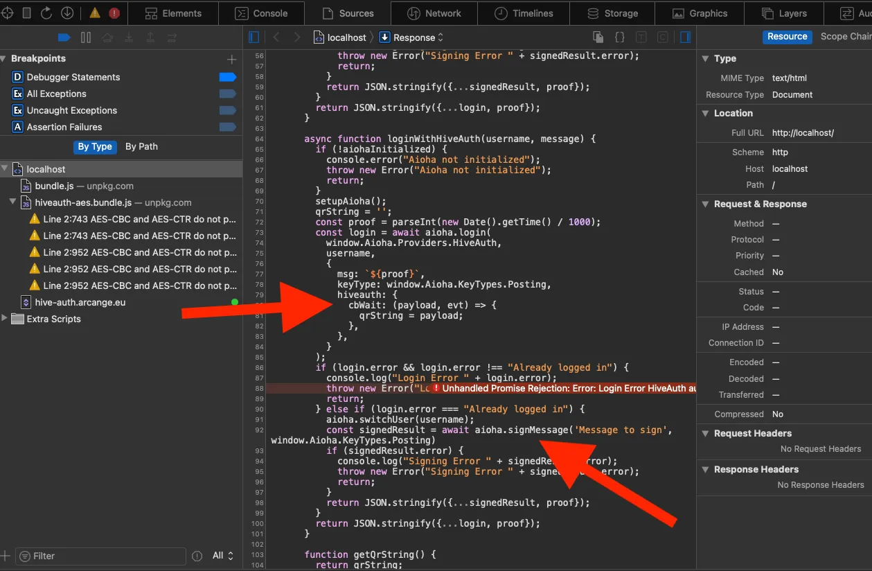Click the Unhandled Promise Rejection error message
Image resolution: width=872 pixels, height=571 pixels.
[x=564, y=389]
